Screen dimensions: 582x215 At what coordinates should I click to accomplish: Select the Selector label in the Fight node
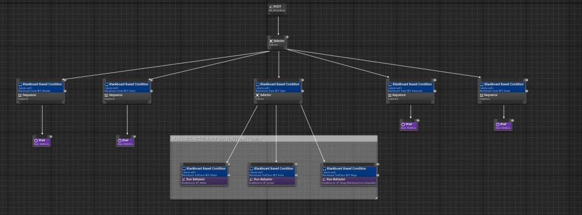pyautogui.click(x=266, y=95)
